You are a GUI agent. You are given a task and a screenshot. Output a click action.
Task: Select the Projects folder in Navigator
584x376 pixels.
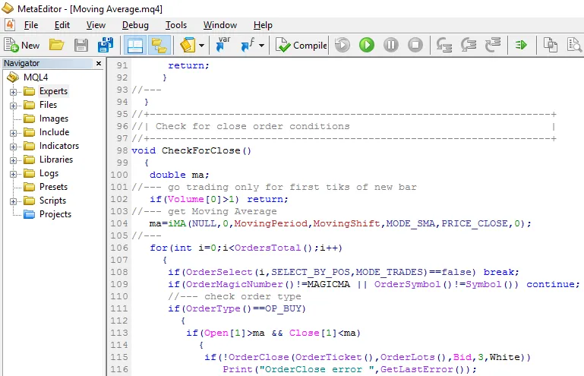click(x=55, y=214)
